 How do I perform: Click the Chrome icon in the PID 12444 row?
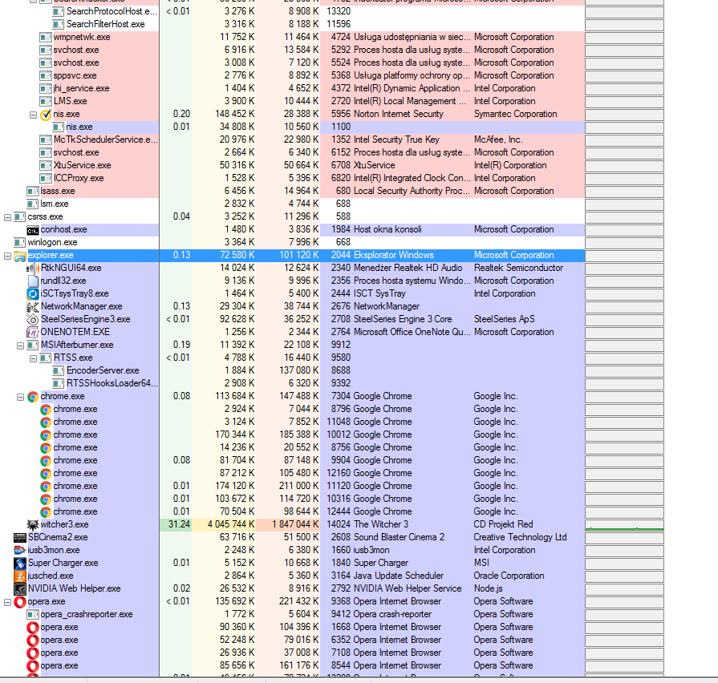pyautogui.click(x=46, y=512)
